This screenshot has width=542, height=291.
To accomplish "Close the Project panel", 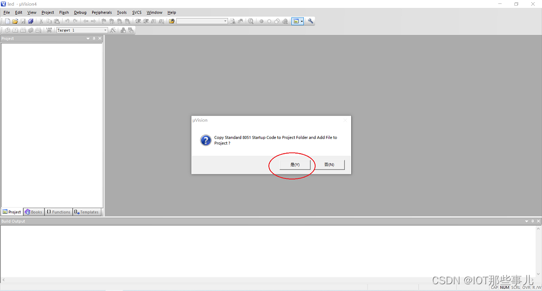I will 100,39.
